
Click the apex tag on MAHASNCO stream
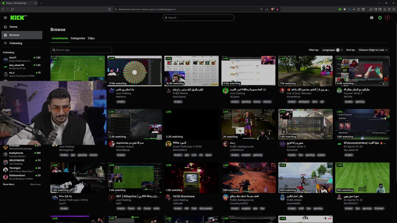tap(208, 155)
